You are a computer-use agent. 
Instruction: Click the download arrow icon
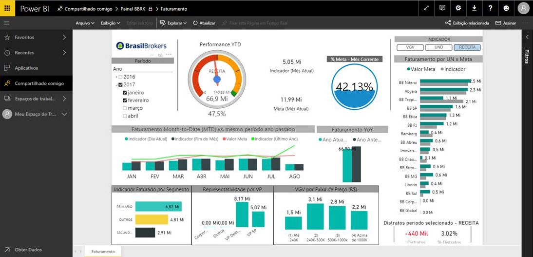tap(474, 8)
